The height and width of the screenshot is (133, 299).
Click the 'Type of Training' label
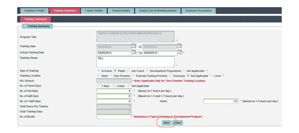pos(29,71)
